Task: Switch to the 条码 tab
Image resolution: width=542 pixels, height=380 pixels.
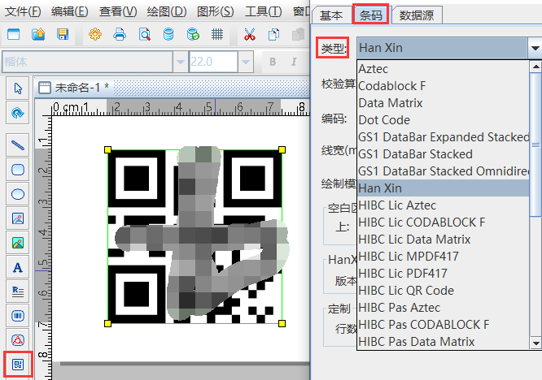Action: 371,15
